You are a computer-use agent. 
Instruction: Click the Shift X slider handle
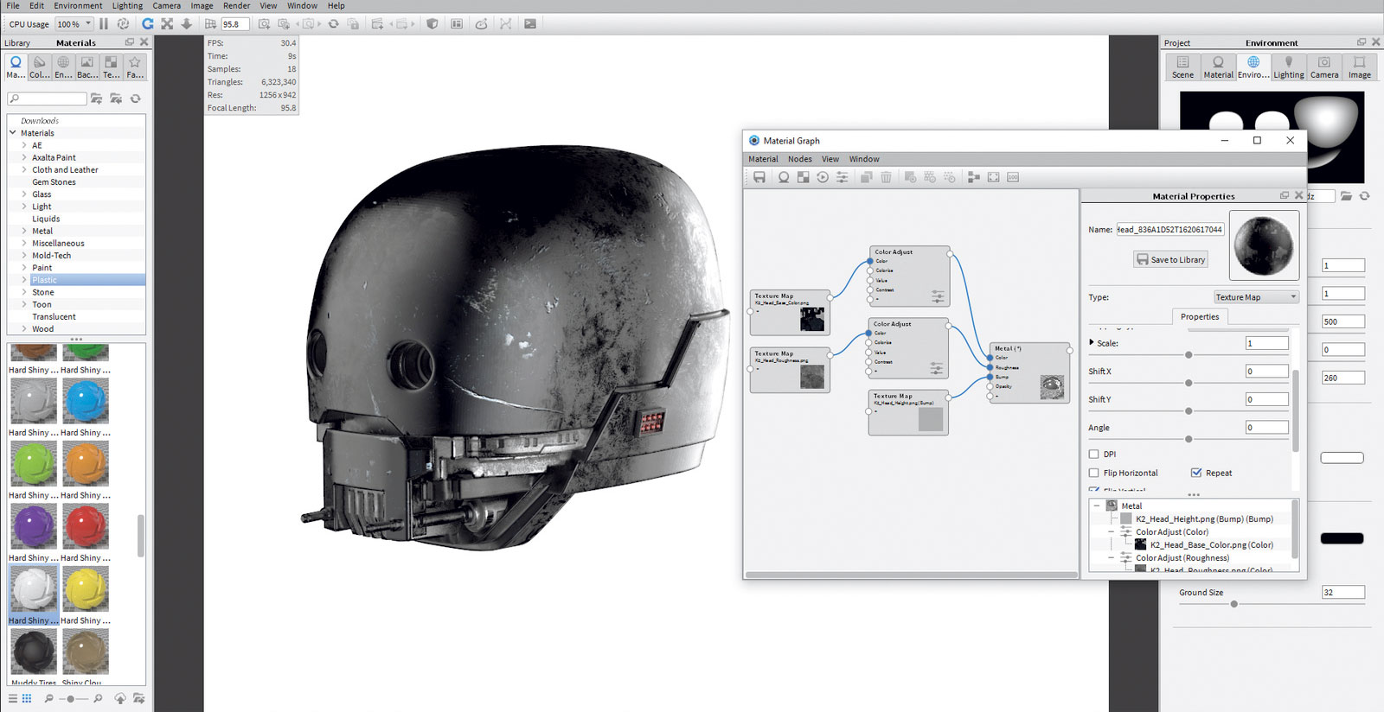click(x=1189, y=383)
